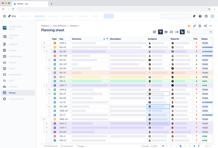218x148 pixels.
Task: Star the Planning sheet as favorite
Action: 189,26
